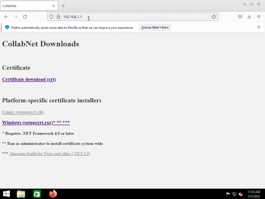Open the Action Center flag icon
Screen dimensions: 265x199
point(228,194)
